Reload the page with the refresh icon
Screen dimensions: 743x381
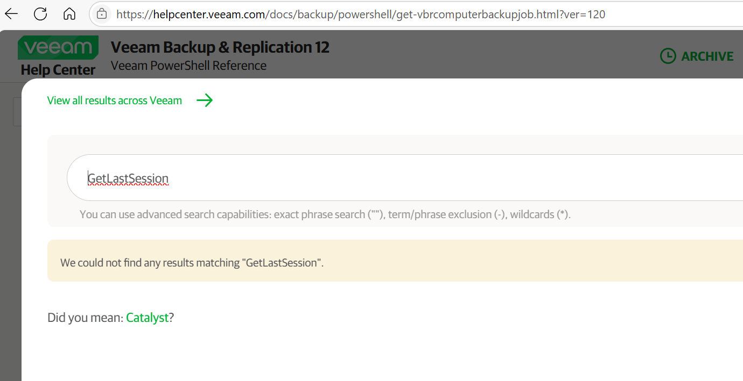coord(40,14)
